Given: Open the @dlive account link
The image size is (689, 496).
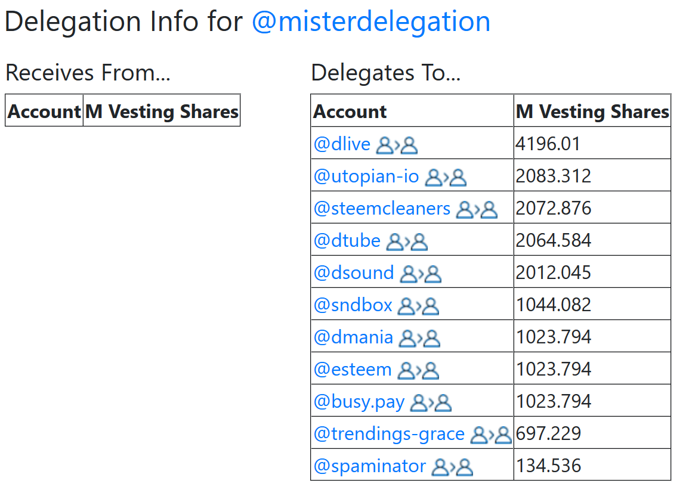Looking at the screenshot, I should (x=342, y=144).
